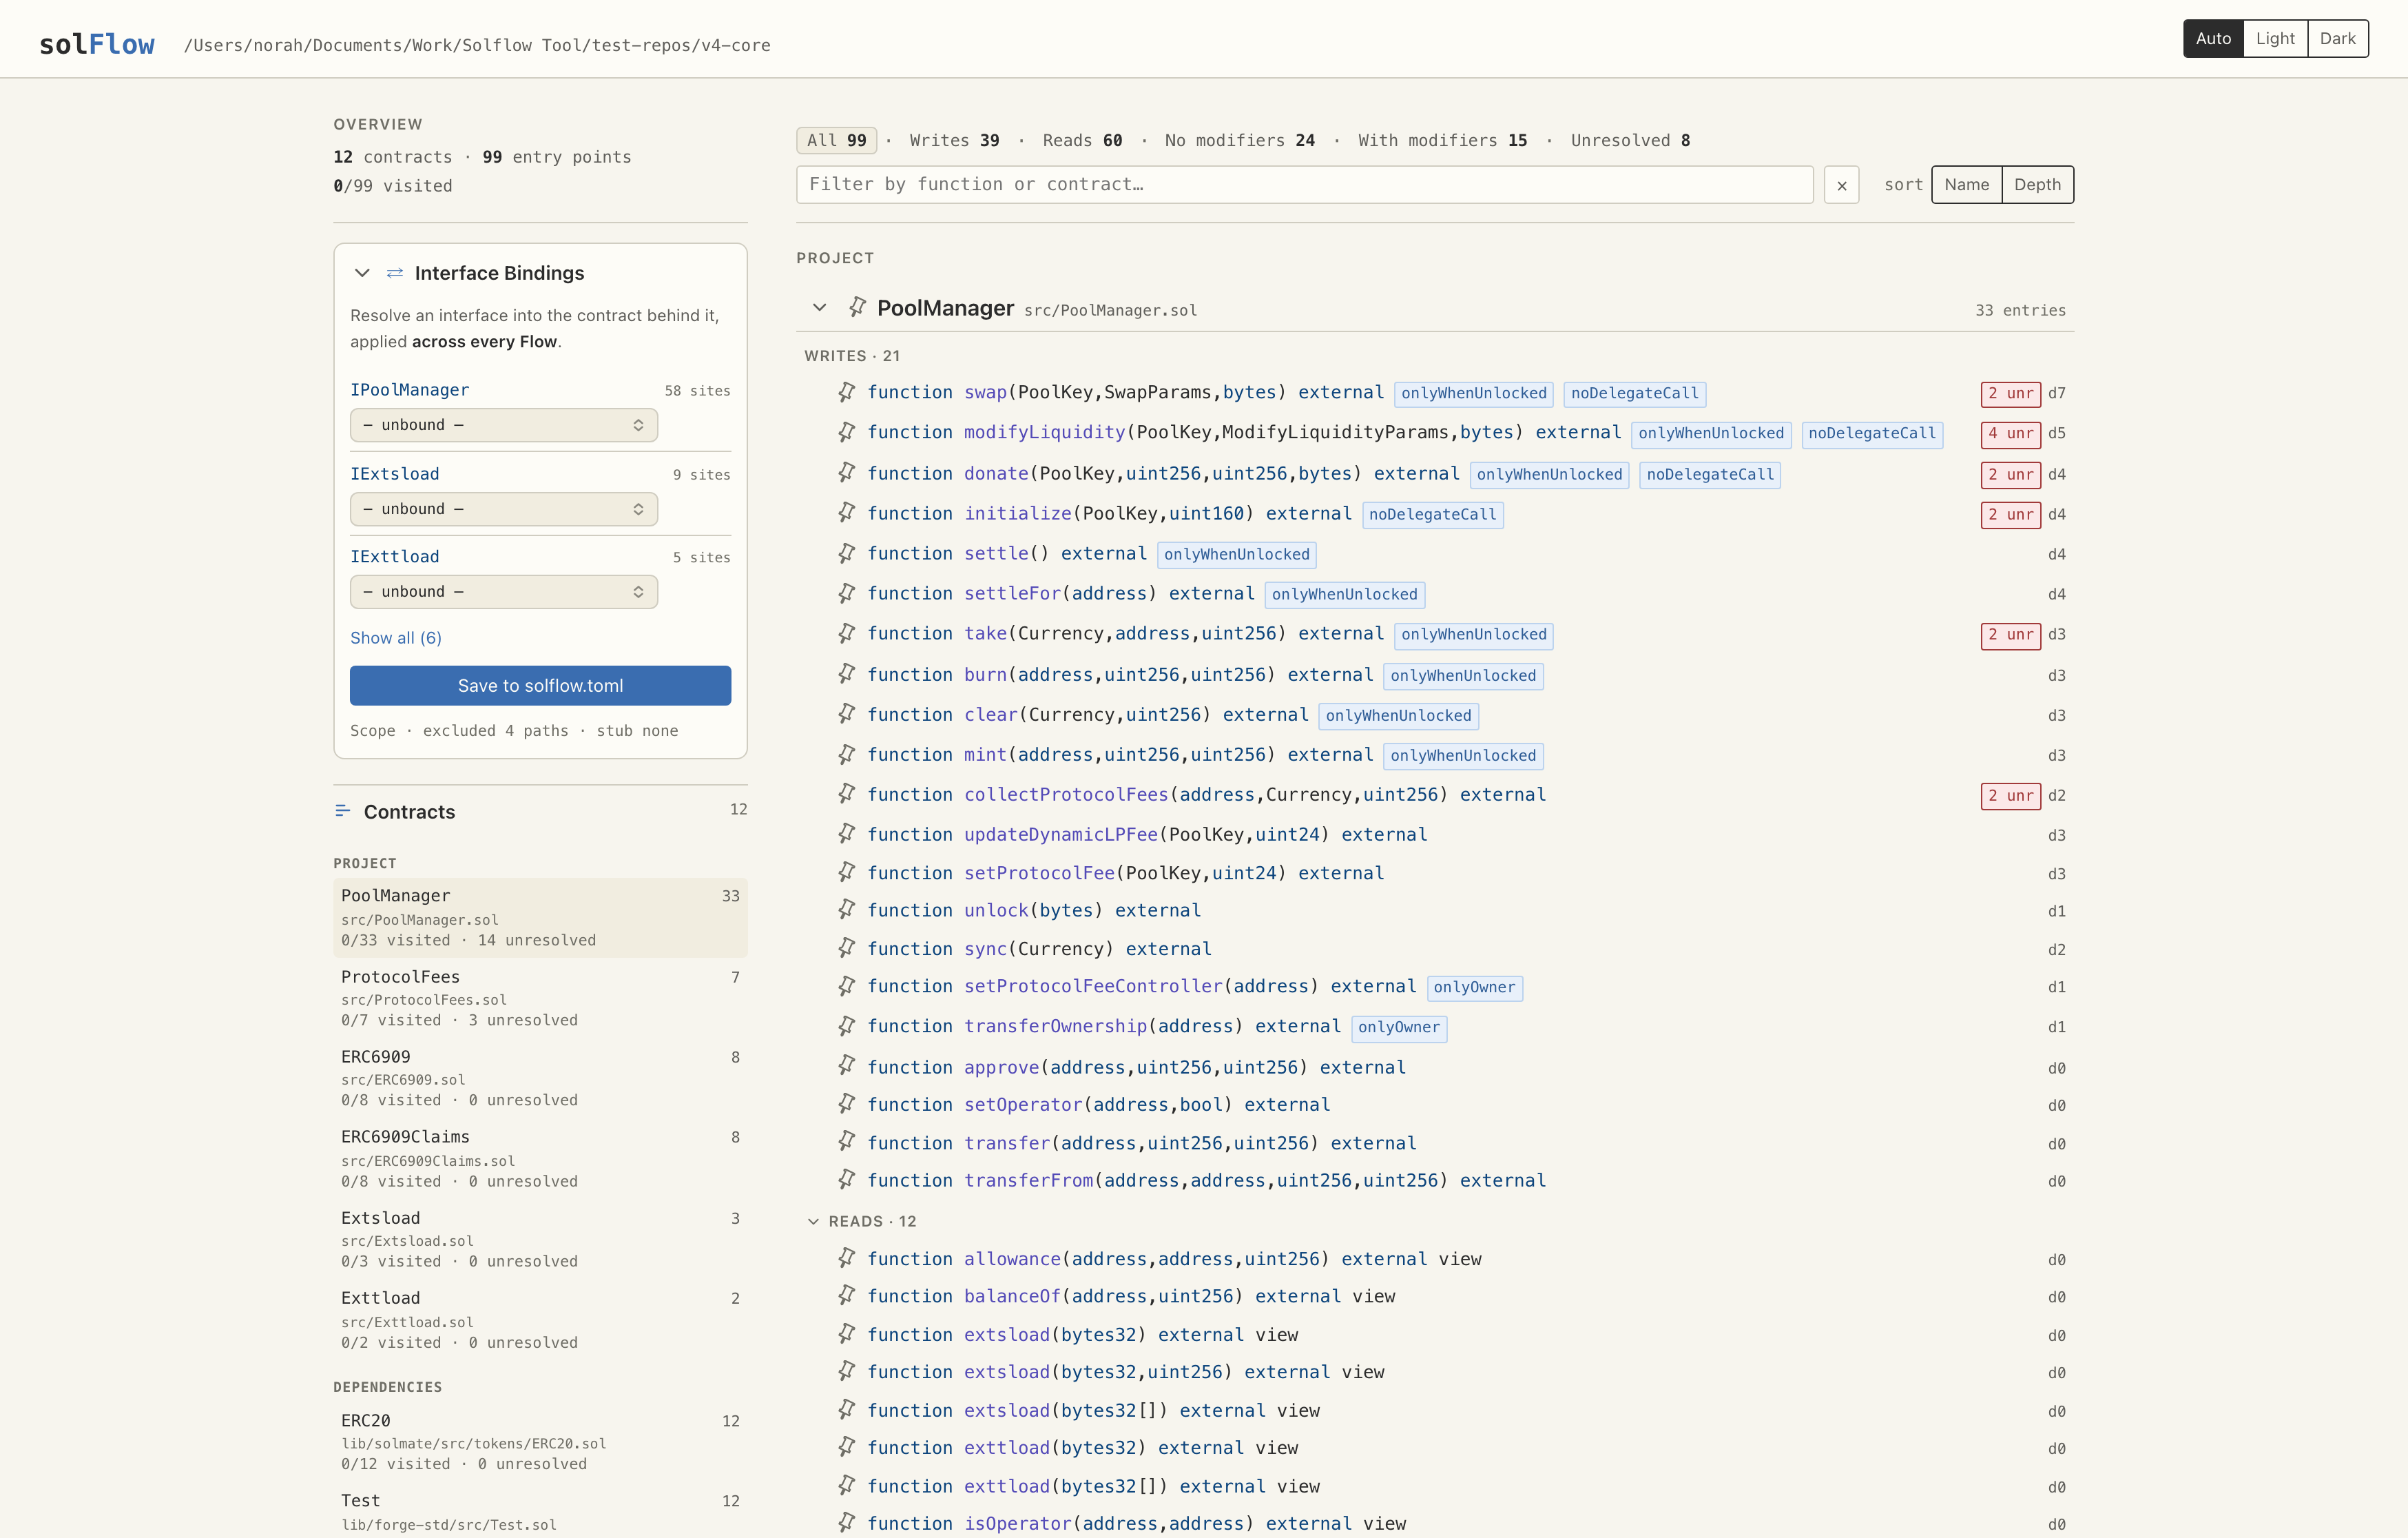Pin the transferFrom function entry
This screenshot has height=1538, width=2408.
[x=847, y=1181]
